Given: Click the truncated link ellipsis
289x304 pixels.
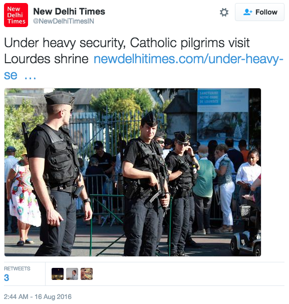Looking at the screenshot, I should coord(30,78).
